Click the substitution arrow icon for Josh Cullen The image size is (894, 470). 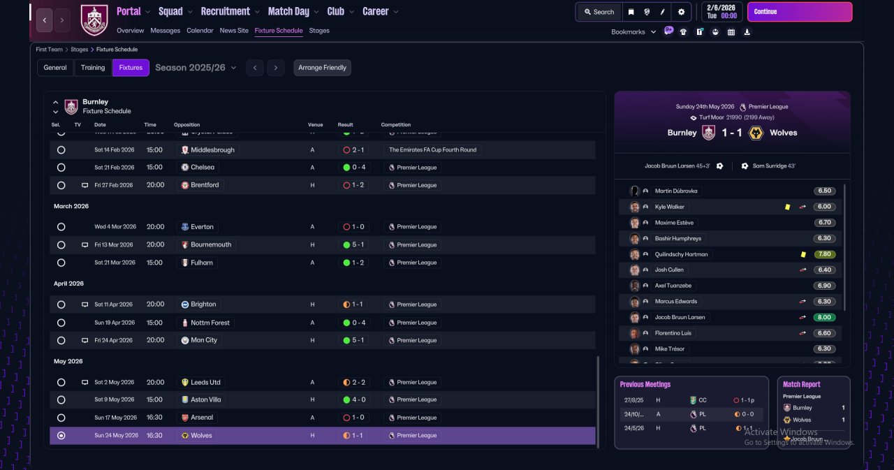[x=803, y=270]
